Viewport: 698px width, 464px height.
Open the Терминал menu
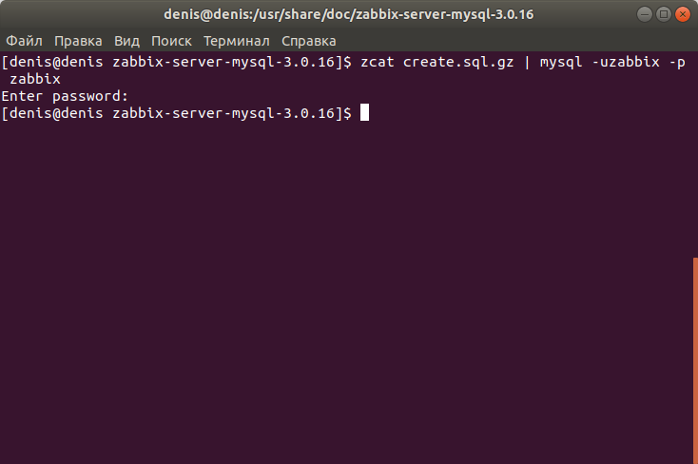coord(237,41)
